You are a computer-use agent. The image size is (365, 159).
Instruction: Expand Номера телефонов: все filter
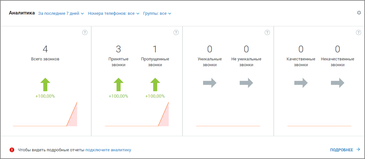(x=114, y=13)
